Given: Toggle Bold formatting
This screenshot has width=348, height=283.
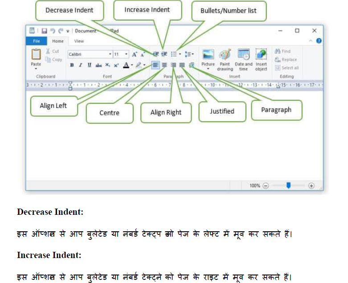Looking at the screenshot, I should [72, 65].
